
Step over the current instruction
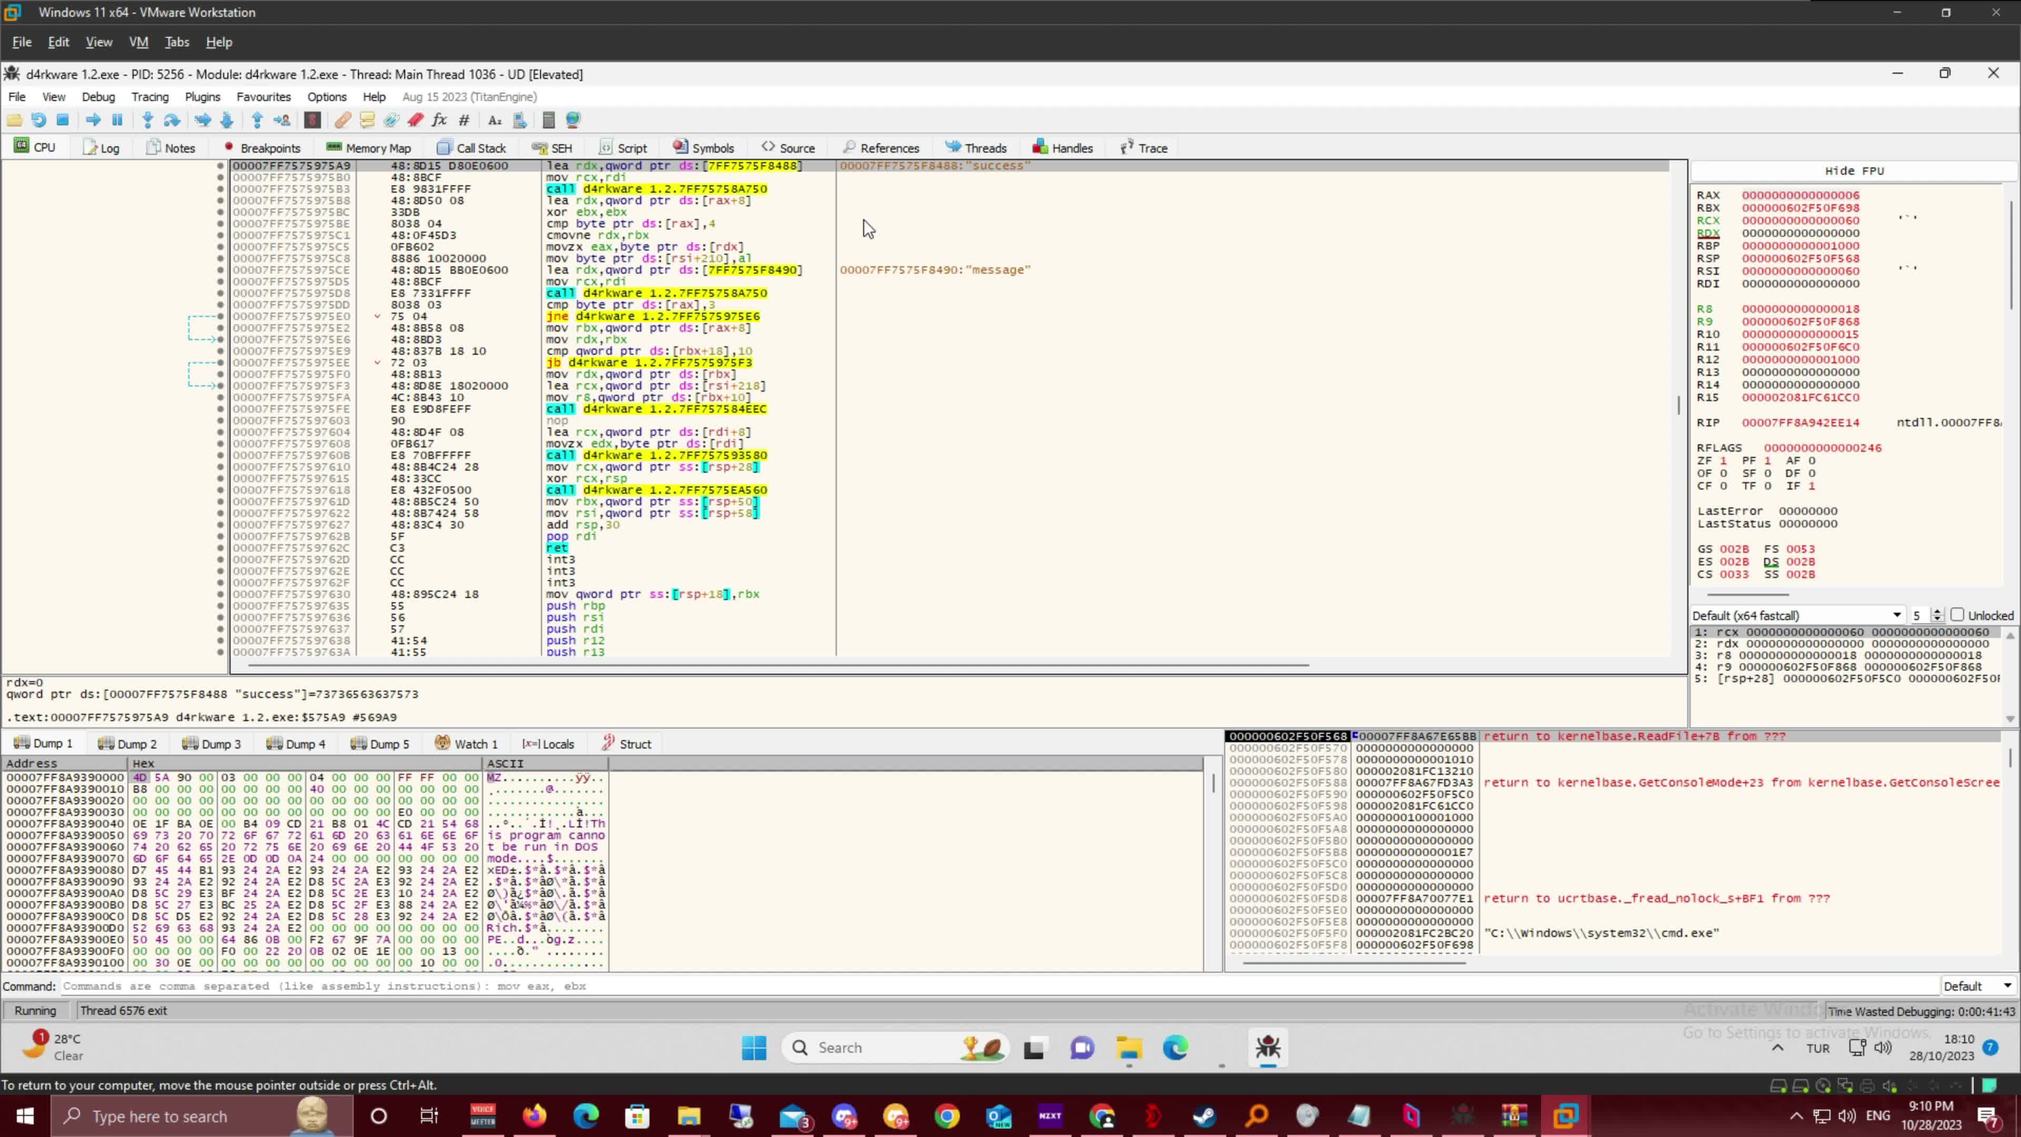171,119
